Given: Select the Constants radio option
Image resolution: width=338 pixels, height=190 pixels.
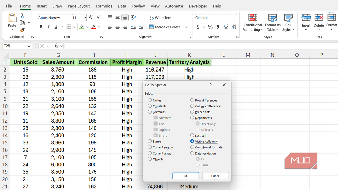Looking at the screenshot, I should (150, 106).
